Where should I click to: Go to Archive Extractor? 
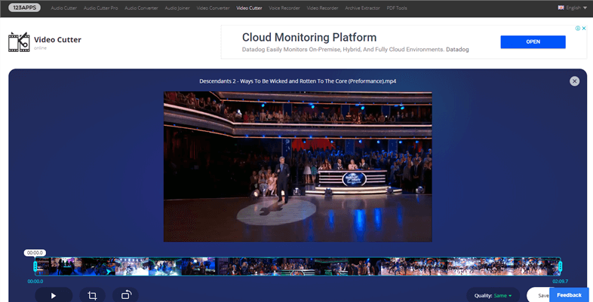(362, 8)
